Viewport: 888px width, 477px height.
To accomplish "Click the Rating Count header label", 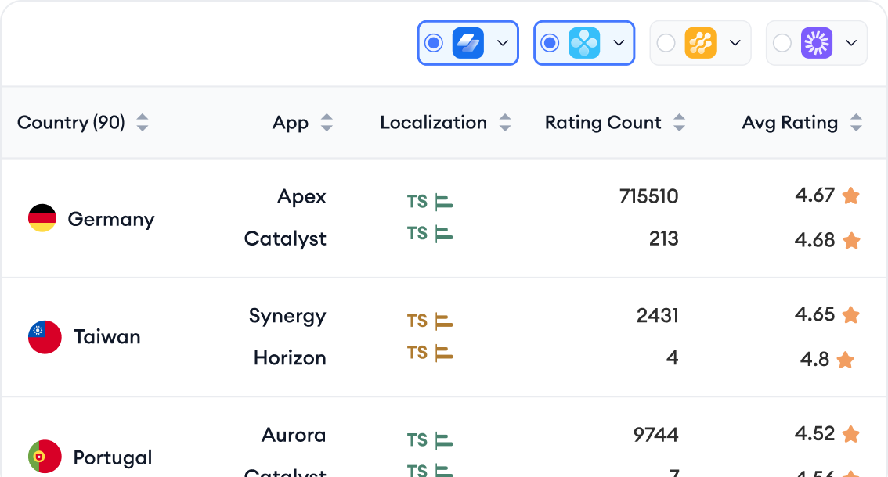I will point(603,122).
